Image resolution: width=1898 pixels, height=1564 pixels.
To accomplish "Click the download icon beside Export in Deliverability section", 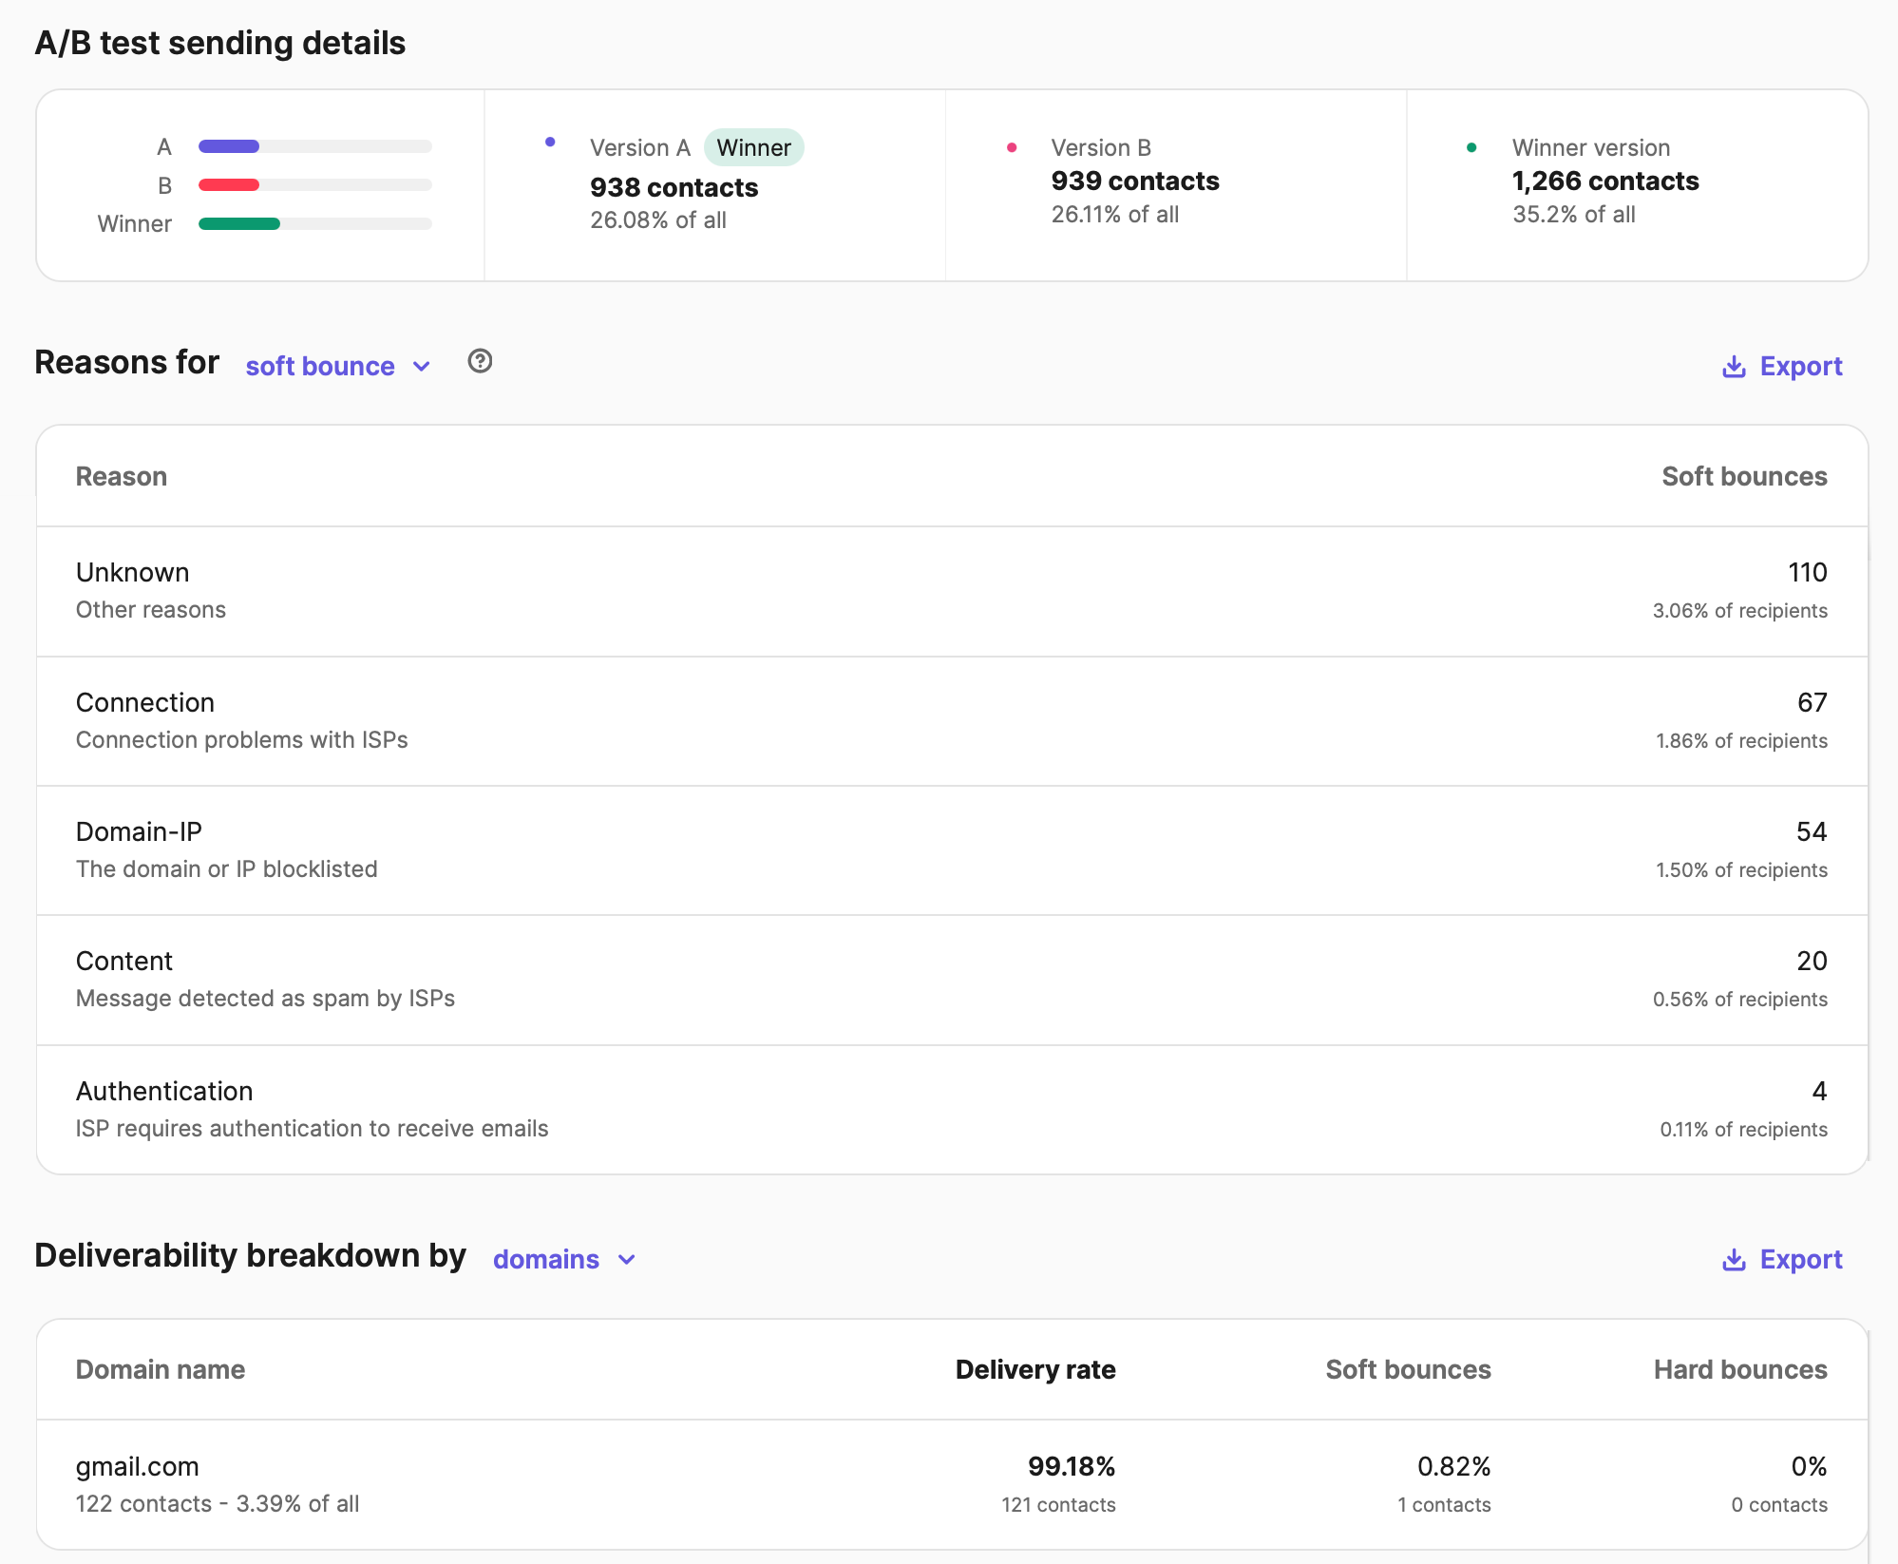I will click(x=1735, y=1259).
